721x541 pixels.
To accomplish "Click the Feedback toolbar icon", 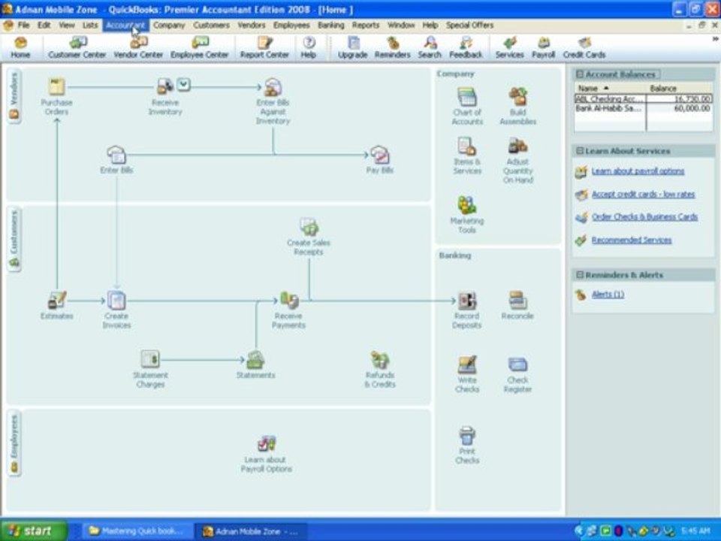I will pos(466,48).
